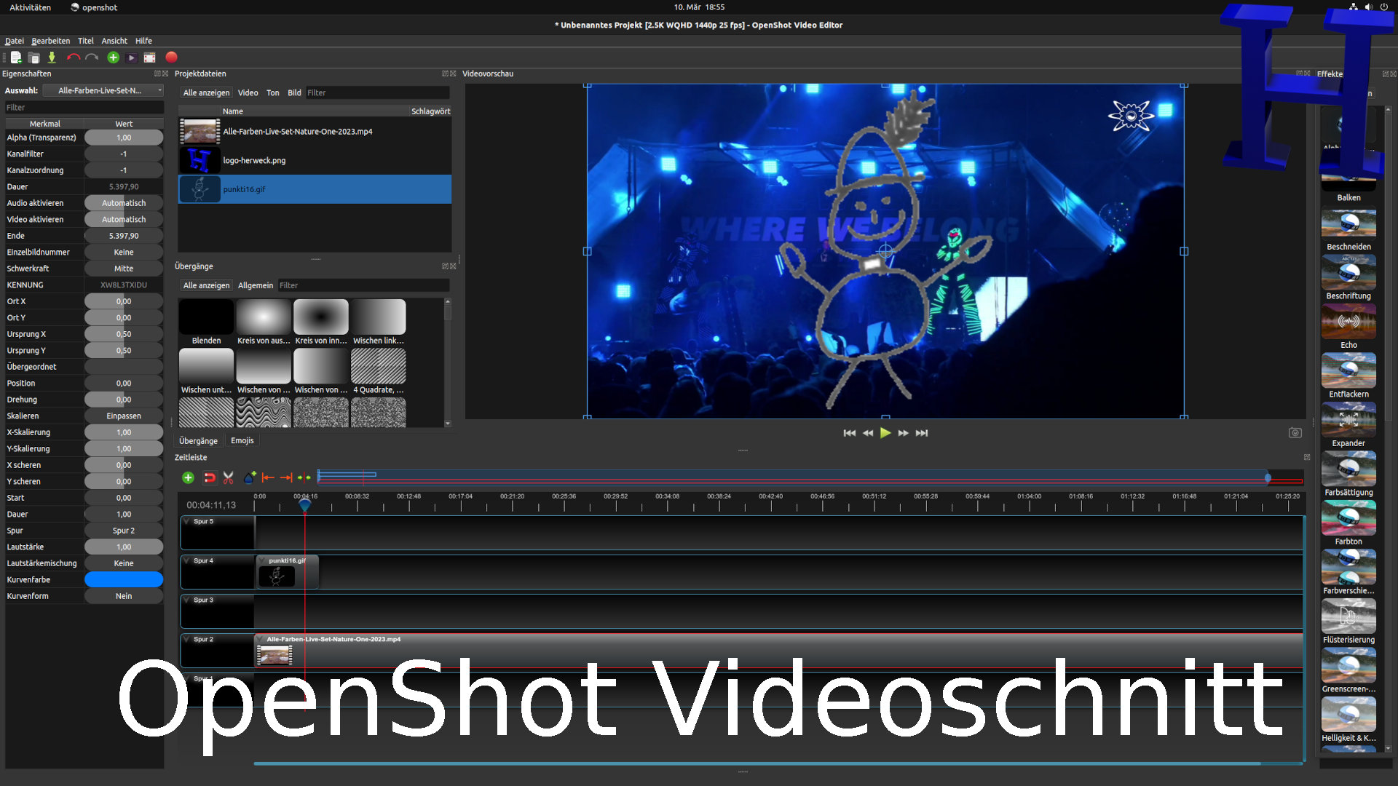The width and height of the screenshot is (1398, 786).
Task: Select the Blenden transition
Action: pos(207,322)
